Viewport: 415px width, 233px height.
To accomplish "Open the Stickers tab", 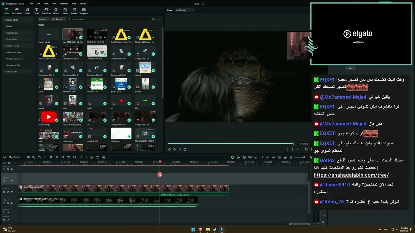I will (74, 11).
